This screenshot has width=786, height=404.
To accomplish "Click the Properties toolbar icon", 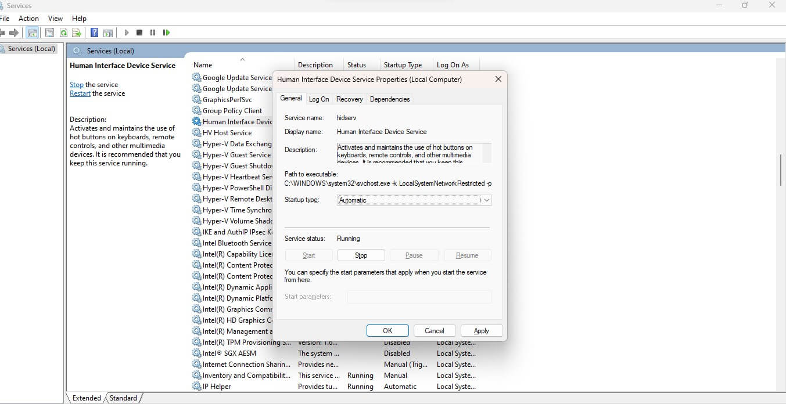I will [x=50, y=33].
